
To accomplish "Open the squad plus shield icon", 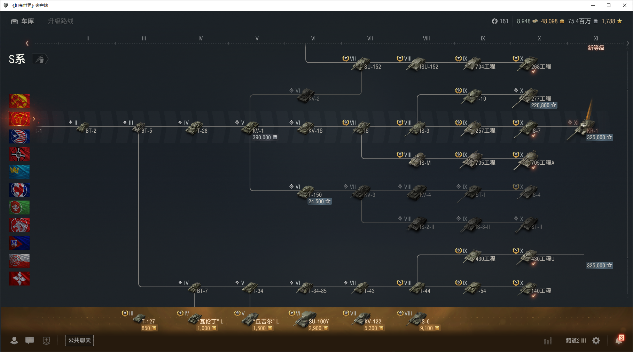I will pos(46,341).
